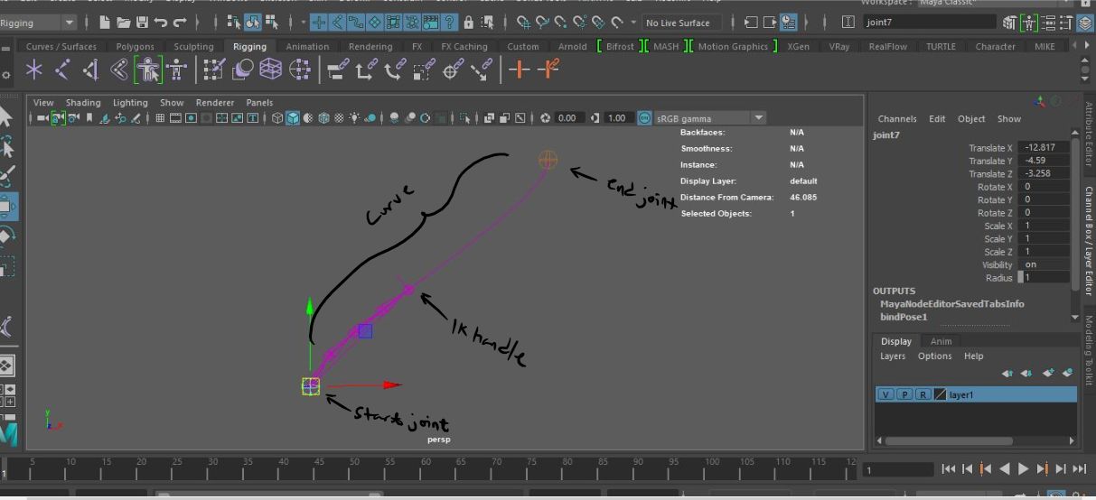Screen dimensions: 1096x500
Task: Click the Parent Constraint shelf icon
Action: click(338, 69)
